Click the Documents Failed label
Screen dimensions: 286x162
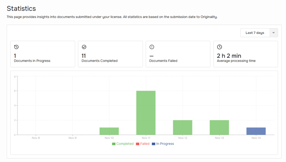(163, 61)
